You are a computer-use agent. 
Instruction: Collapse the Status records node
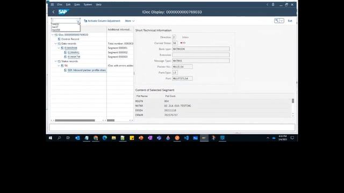point(56,61)
